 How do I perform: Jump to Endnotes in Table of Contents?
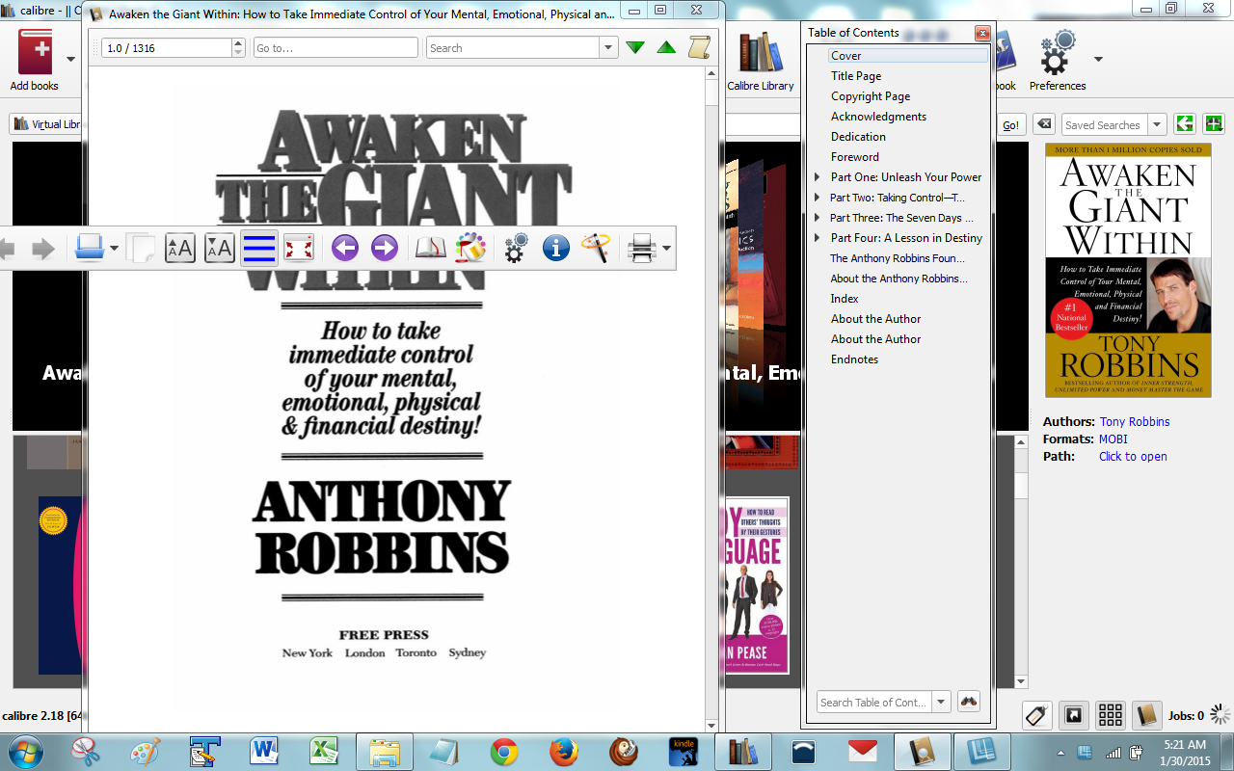(x=854, y=359)
